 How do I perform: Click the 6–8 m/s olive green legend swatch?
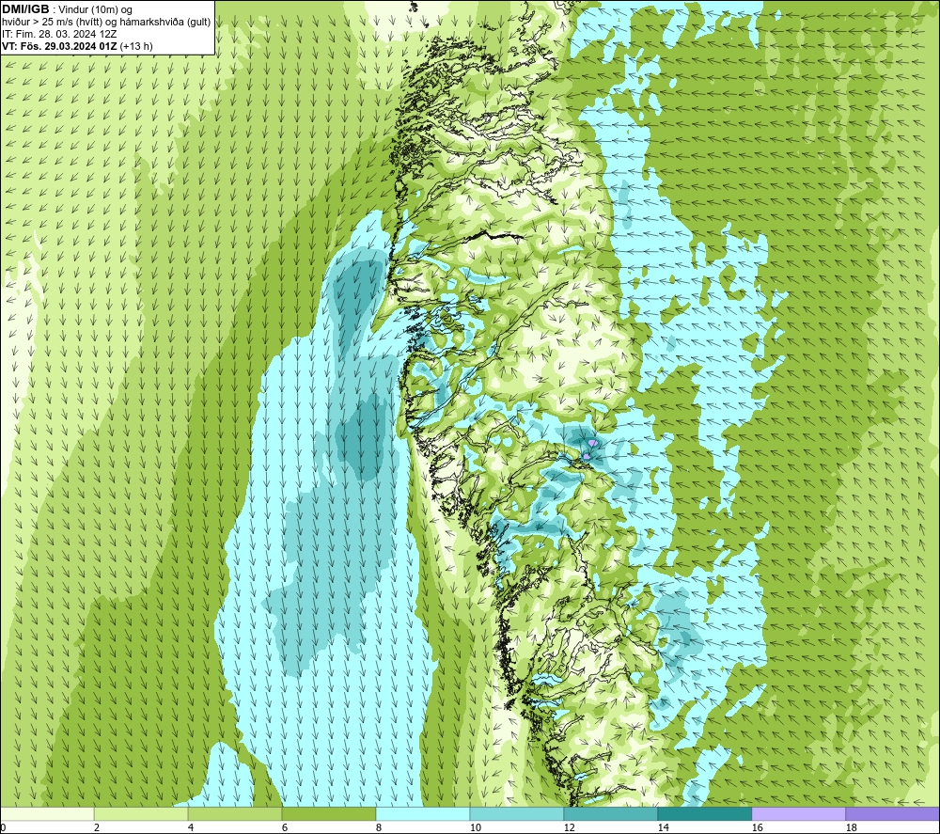[x=328, y=814]
